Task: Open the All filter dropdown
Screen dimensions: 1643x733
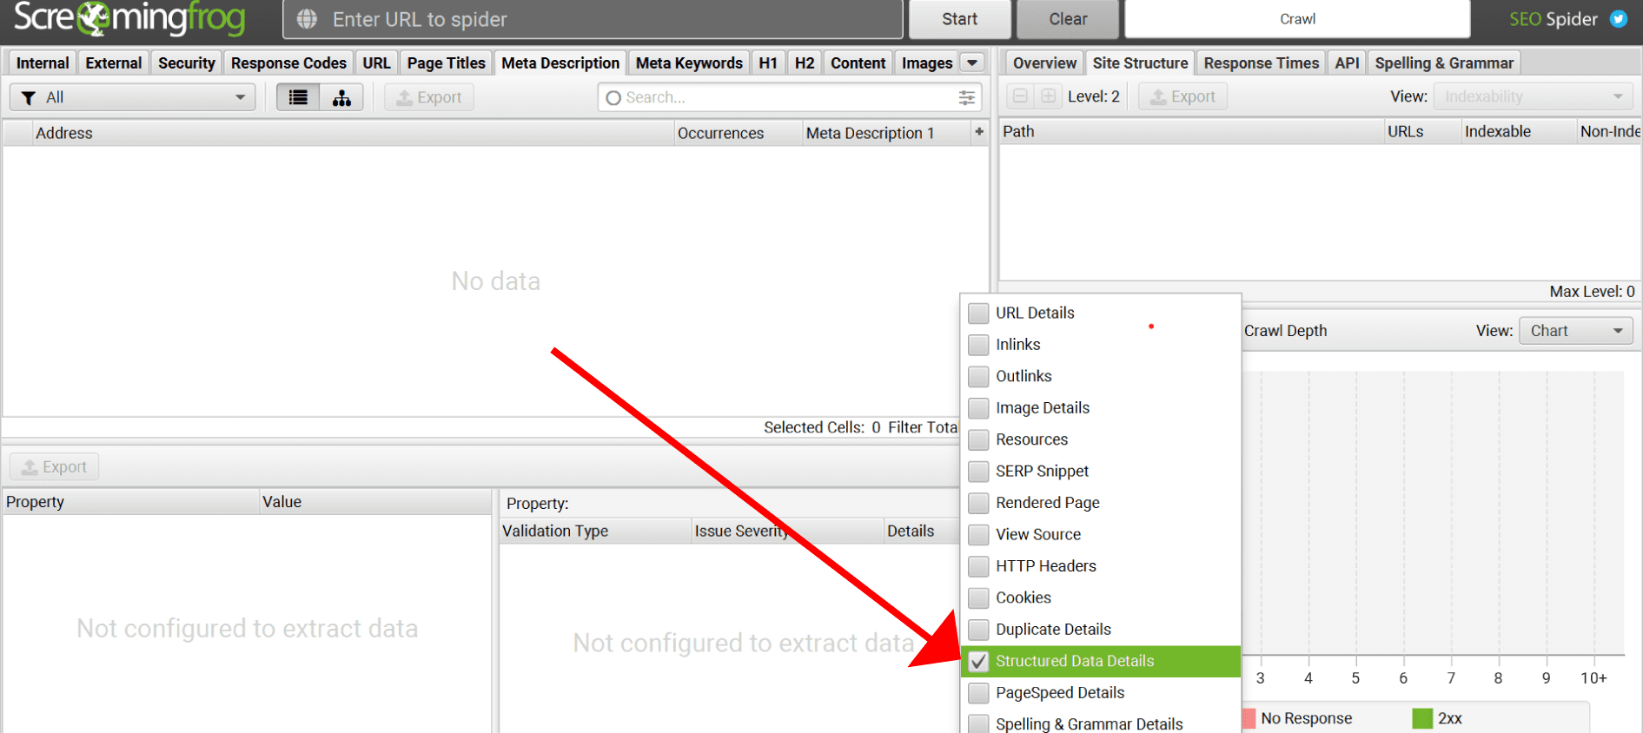Action: coord(132,97)
